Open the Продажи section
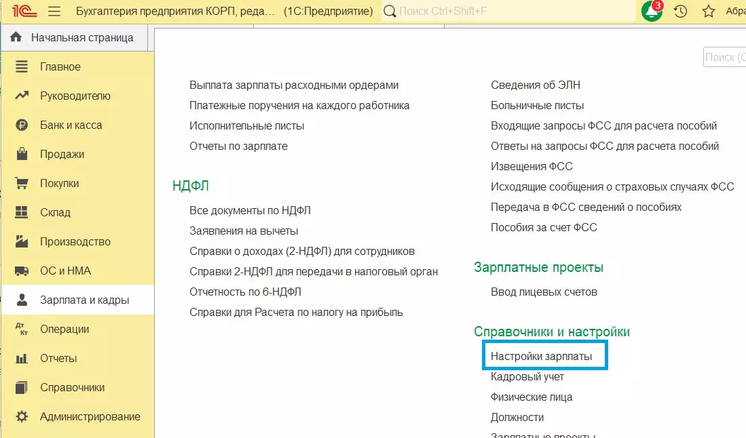This screenshot has height=438, width=746. (x=77, y=154)
